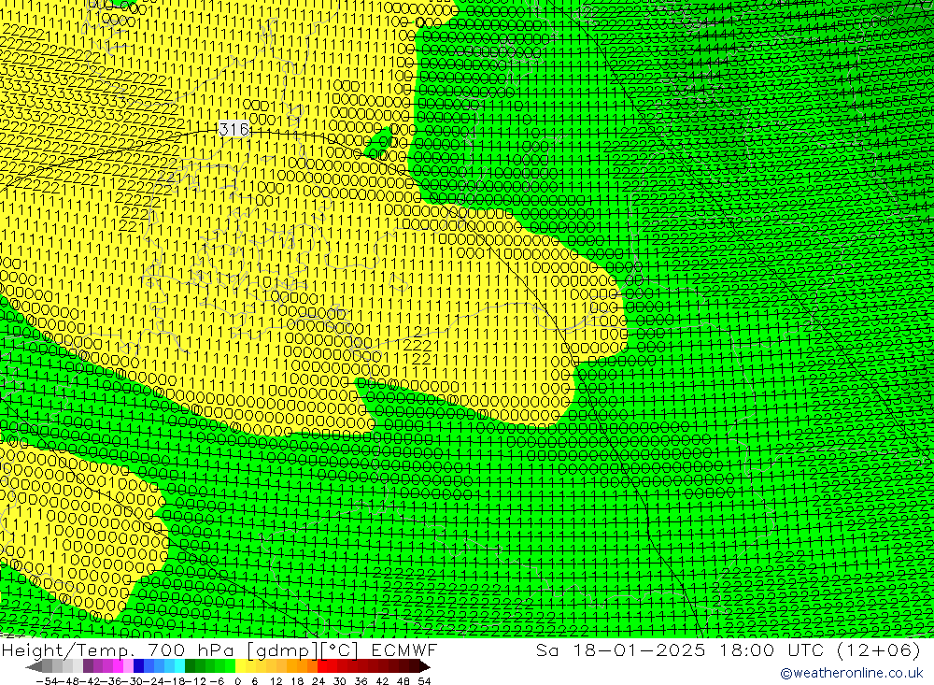Pick the darkest green swatch at -18

pos(190,666)
